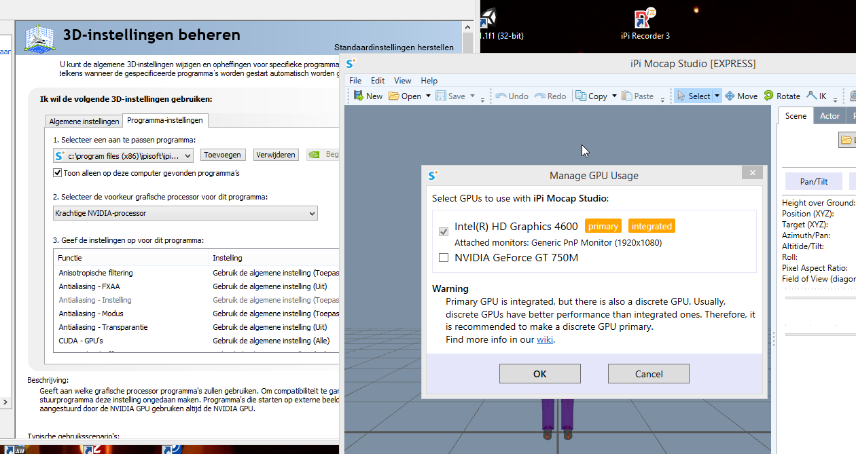
Task: Click Cancel in Manage GPU Usage dialog
Action: pyautogui.click(x=649, y=373)
